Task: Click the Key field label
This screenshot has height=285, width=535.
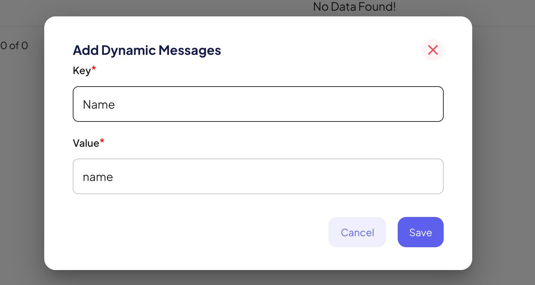Action: click(82, 71)
